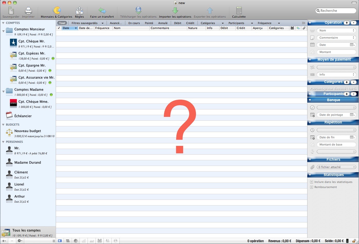Screen dimensions: 359x244
Task: Toggle the Remboursement checkbox
Action: tap(311, 187)
